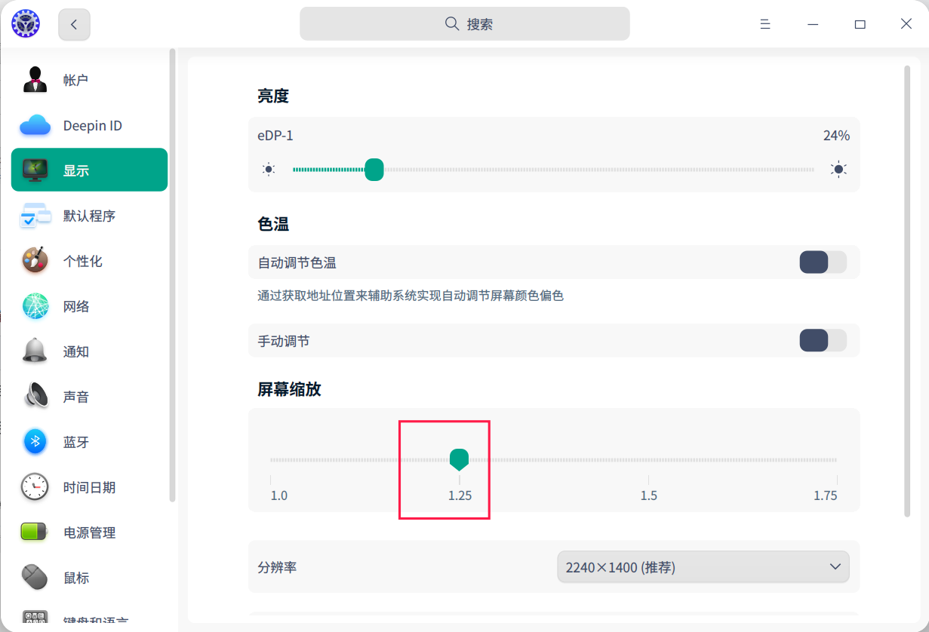The width and height of the screenshot is (929, 632).
Task: Open 默认程序 icon in sidebar
Action: (x=35, y=216)
